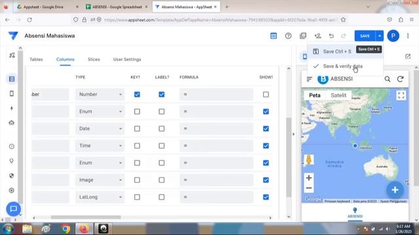
Task: Toggle fullscreen on the map
Action: pos(401,95)
